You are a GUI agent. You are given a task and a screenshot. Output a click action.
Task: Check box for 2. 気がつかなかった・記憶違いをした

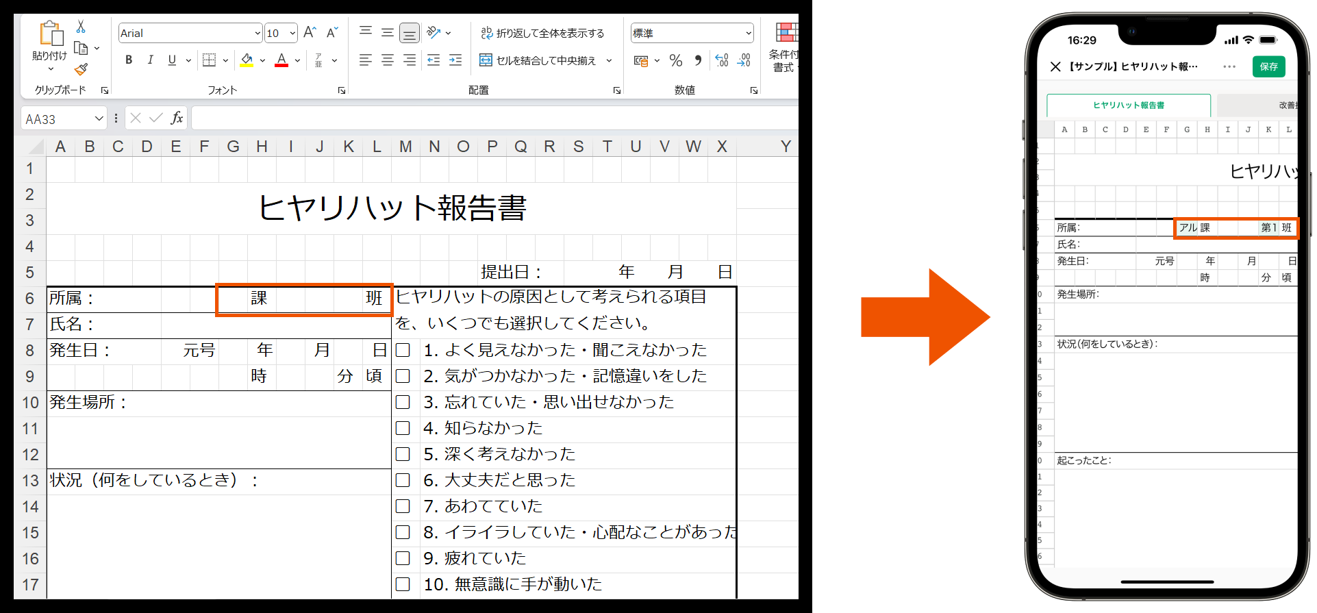pos(403,376)
